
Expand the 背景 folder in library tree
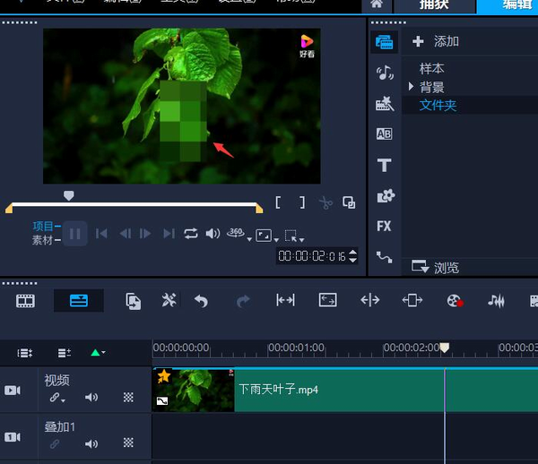(x=411, y=87)
